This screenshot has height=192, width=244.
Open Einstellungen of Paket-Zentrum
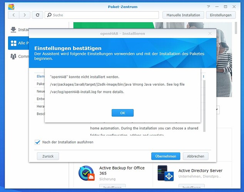tap(221, 15)
